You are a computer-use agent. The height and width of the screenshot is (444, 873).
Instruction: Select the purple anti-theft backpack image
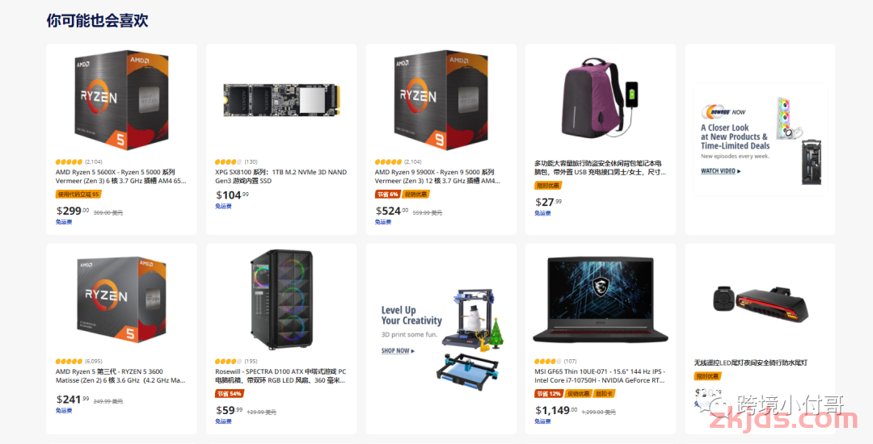600,98
